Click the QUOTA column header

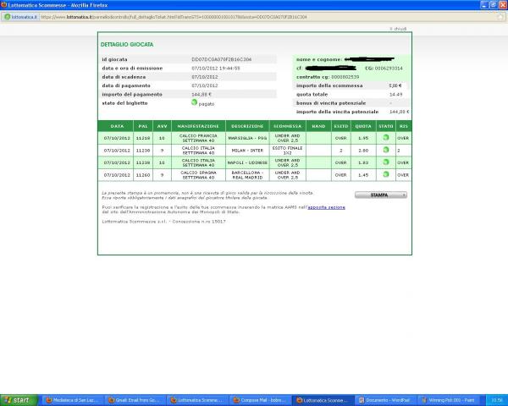pyautogui.click(x=363, y=125)
